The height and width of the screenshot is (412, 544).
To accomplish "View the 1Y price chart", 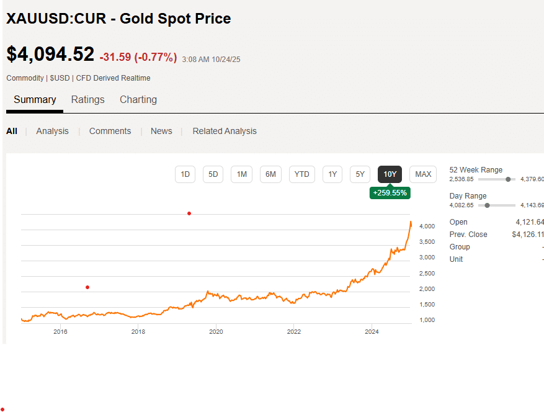I will pyautogui.click(x=332, y=174).
